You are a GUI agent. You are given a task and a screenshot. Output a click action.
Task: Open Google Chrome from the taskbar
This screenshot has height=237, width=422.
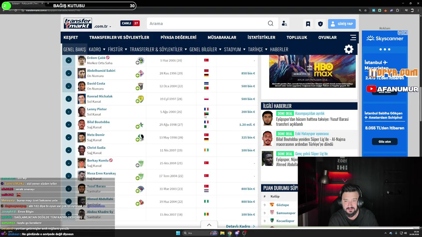(229, 233)
